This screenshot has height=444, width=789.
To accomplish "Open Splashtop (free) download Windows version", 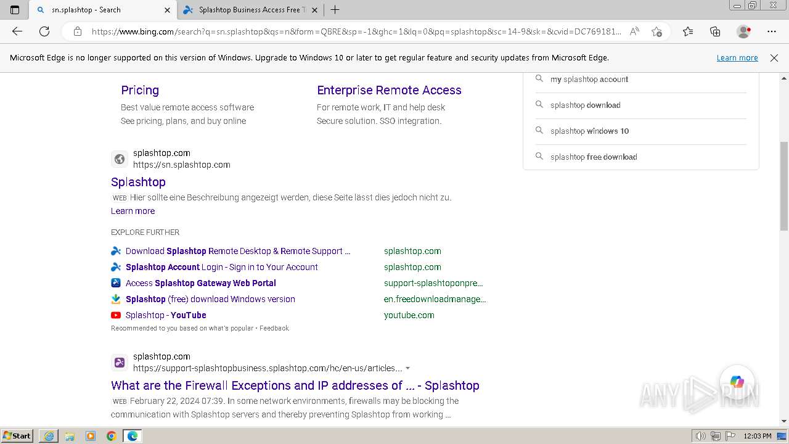I will pyautogui.click(x=210, y=299).
